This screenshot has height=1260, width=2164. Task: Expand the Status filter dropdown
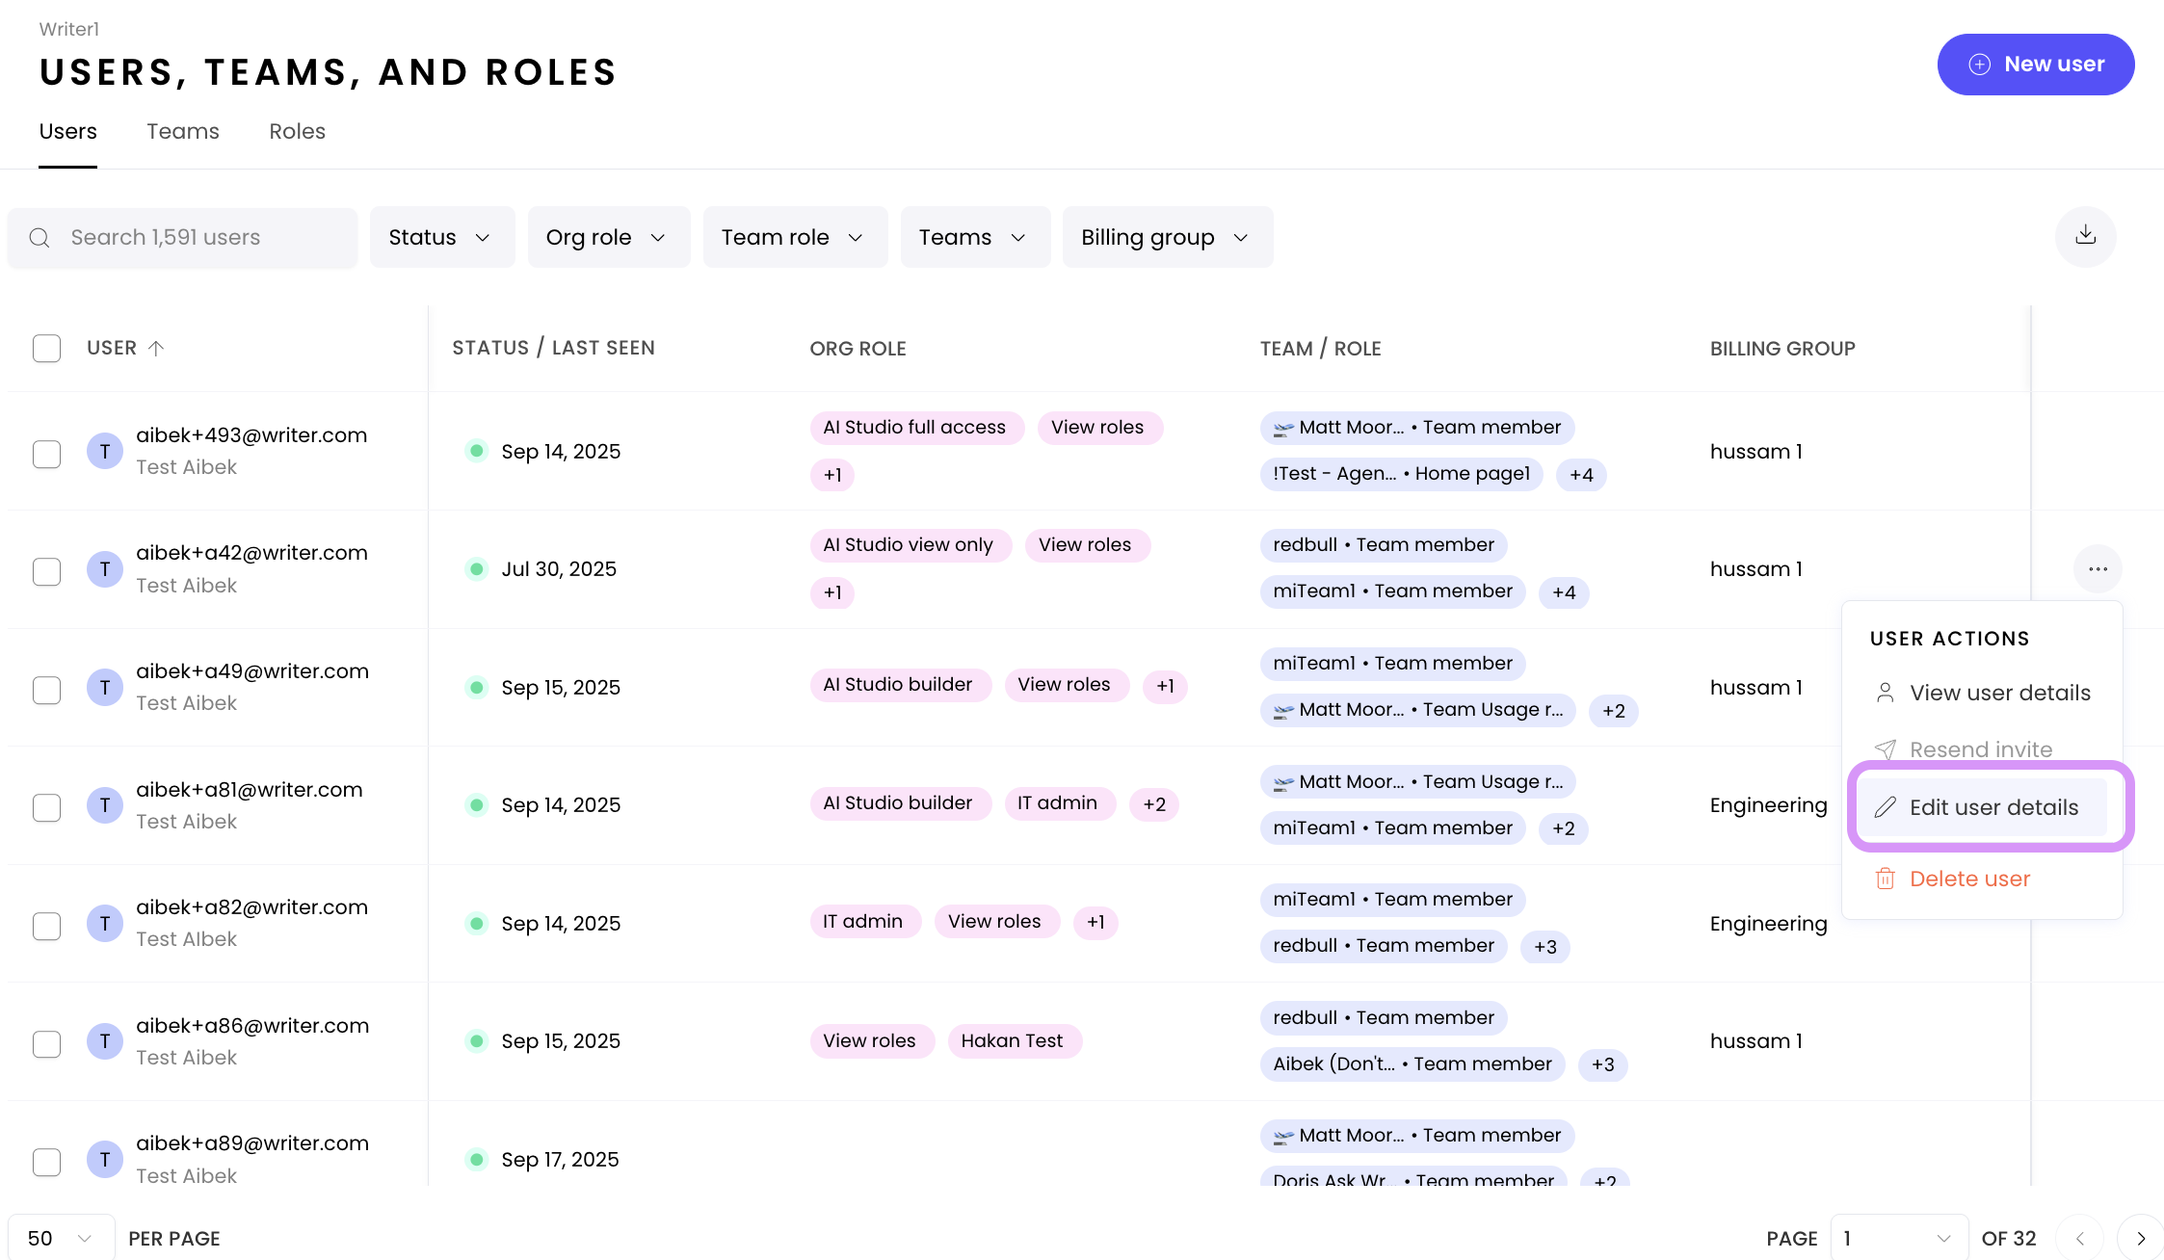coord(441,238)
